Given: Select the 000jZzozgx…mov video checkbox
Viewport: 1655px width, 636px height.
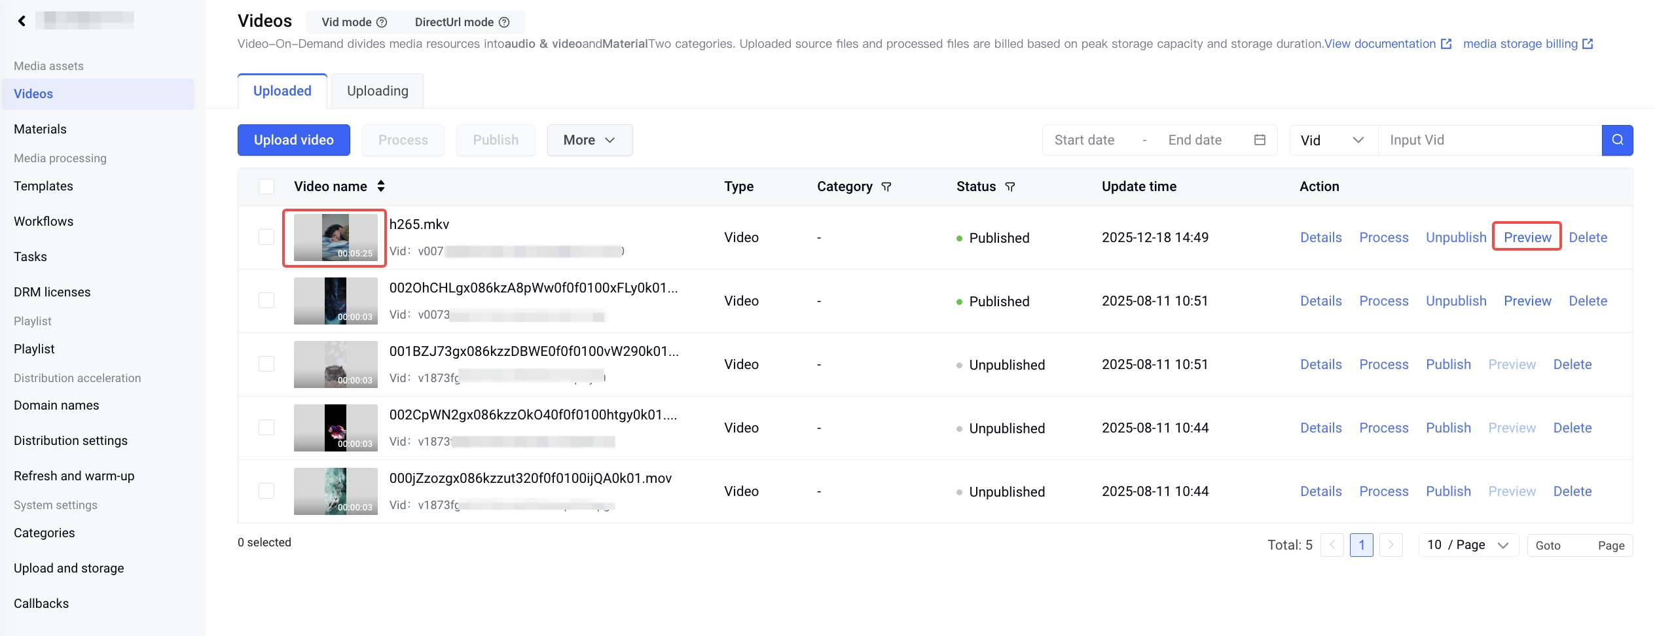Looking at the screenshot, I should pyautogui.click(x=266, y=491).
